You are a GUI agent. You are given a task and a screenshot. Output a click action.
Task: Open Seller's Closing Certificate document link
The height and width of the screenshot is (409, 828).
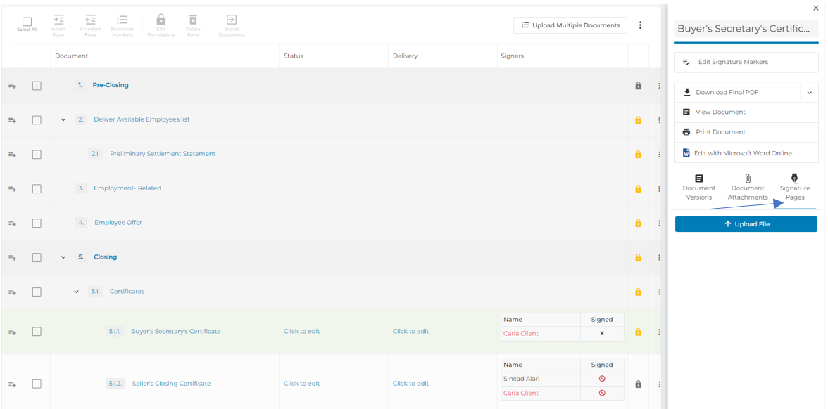coord(171,384)
